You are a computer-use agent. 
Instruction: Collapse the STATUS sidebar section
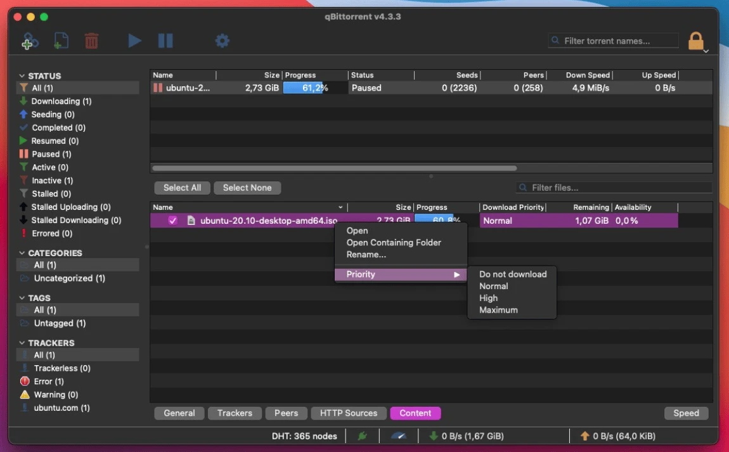22,76
